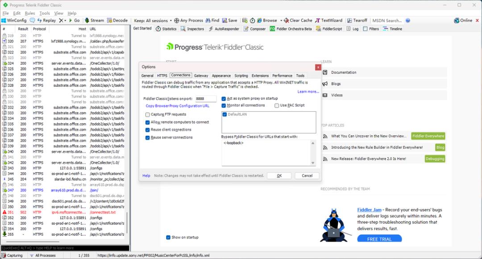Click Tearoff in toolbar
Image resolution: width=482 pixels, height=259 pixels.
[357, 20]
